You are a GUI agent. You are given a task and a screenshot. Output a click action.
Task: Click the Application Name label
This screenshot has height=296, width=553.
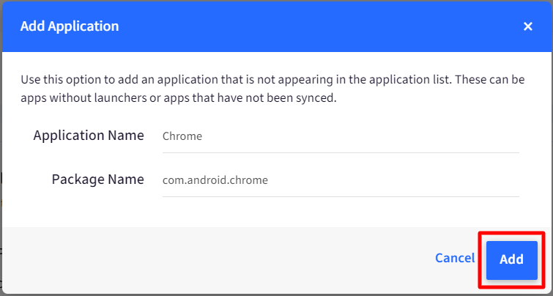coord(89,136)
